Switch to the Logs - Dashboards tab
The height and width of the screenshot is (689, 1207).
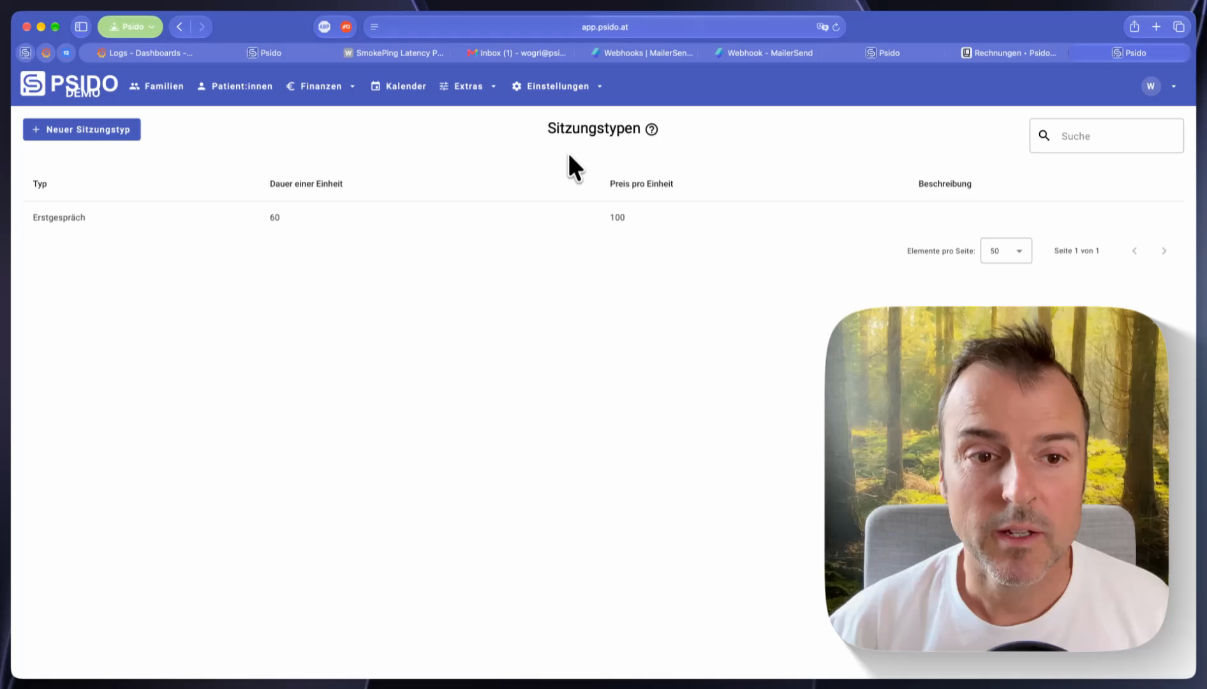(x=145, y=53)
